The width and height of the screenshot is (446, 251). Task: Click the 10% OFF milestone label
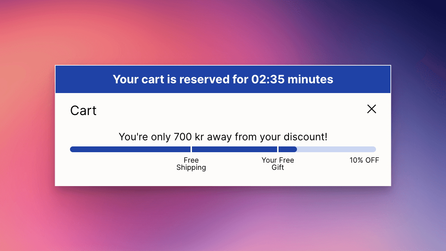(x=364, y=160)
